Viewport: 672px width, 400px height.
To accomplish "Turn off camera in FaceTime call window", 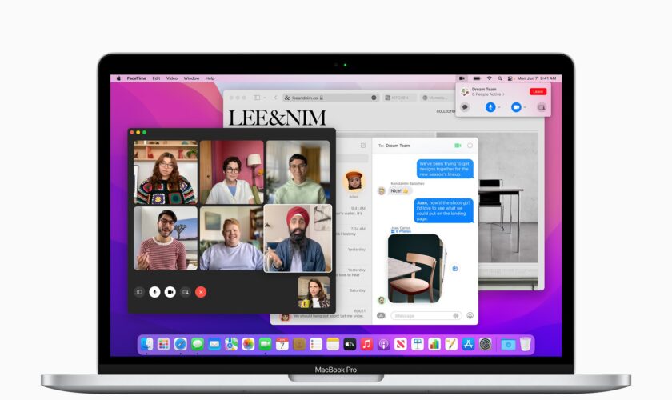I will click(x=170, y=292).
